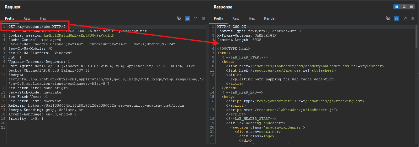The width and height of the screenshot is (419, 147).
Task: Toggle hide non-printable characters in Request panel
Action: coord(179,18)
